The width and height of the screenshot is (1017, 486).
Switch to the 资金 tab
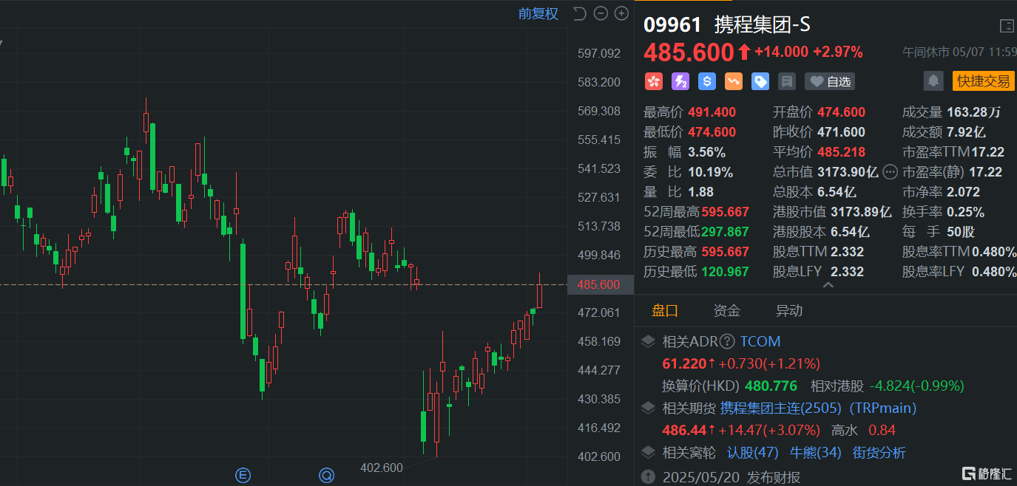726,311
